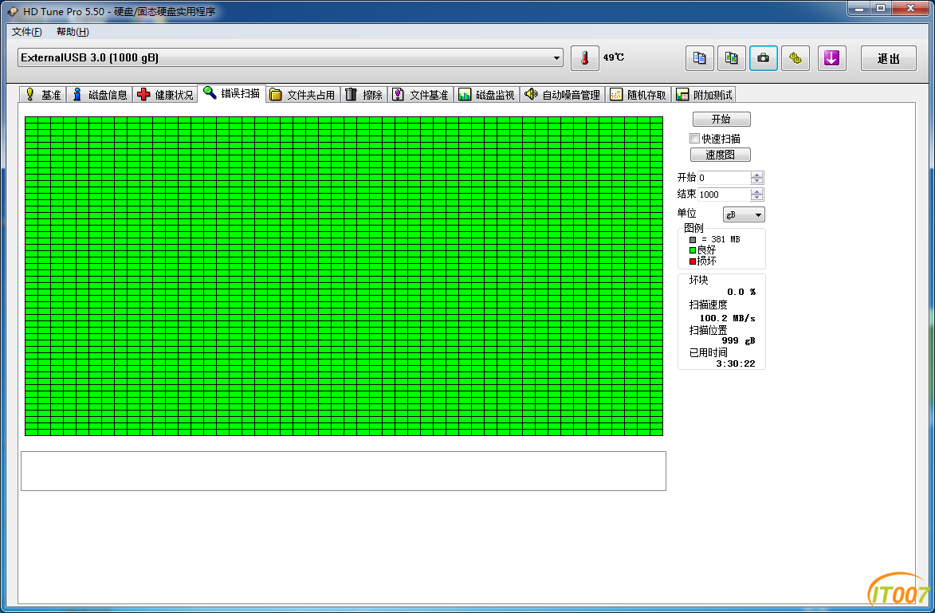
Task: Open the 单位 gB unit dropdown
Action: 744,214
